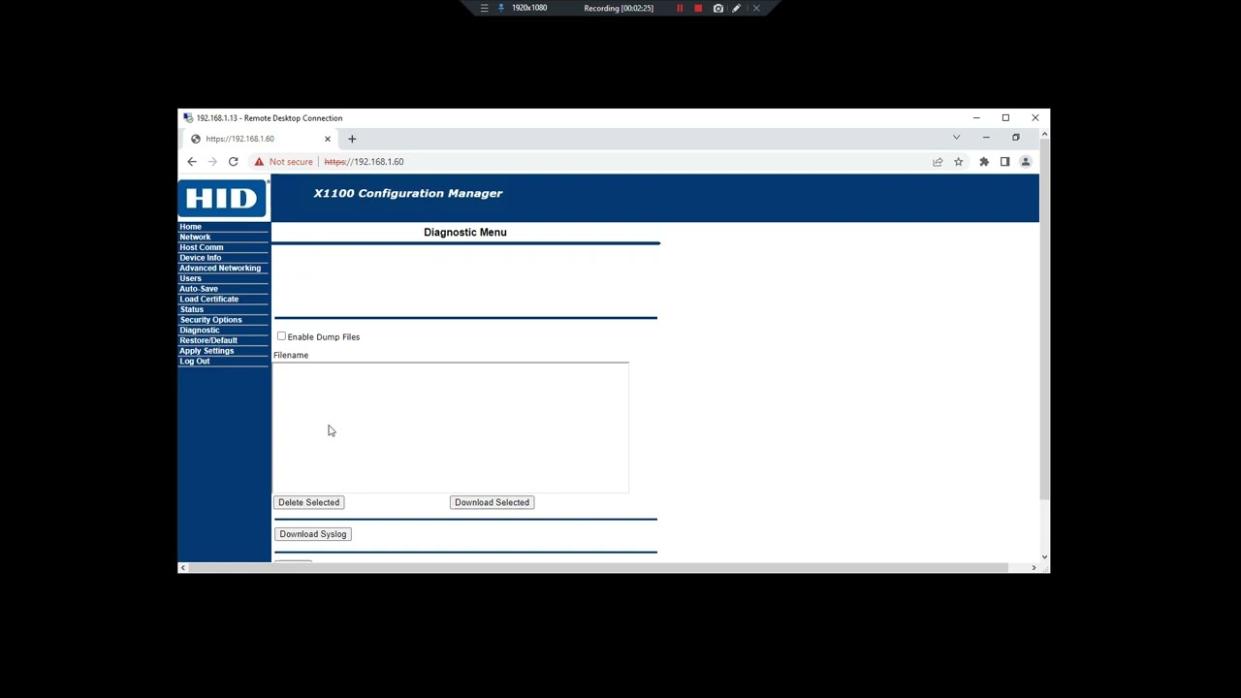Click the X1100 Configuration Manager title

[x=408, y=193]
